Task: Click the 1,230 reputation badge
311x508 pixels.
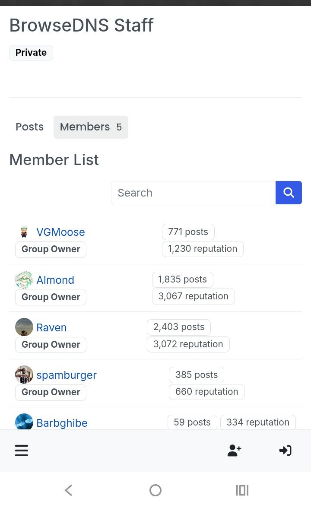Action: pyautogui.click(x=203, y=249)
